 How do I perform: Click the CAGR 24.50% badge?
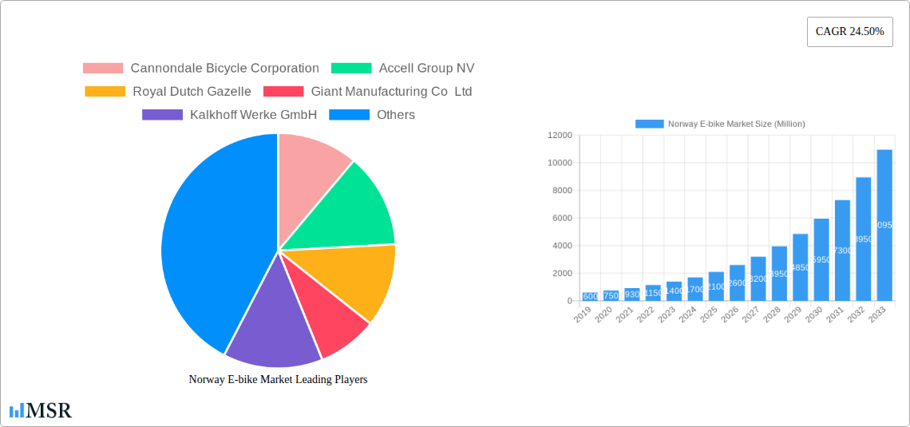(x=849, y=32)
